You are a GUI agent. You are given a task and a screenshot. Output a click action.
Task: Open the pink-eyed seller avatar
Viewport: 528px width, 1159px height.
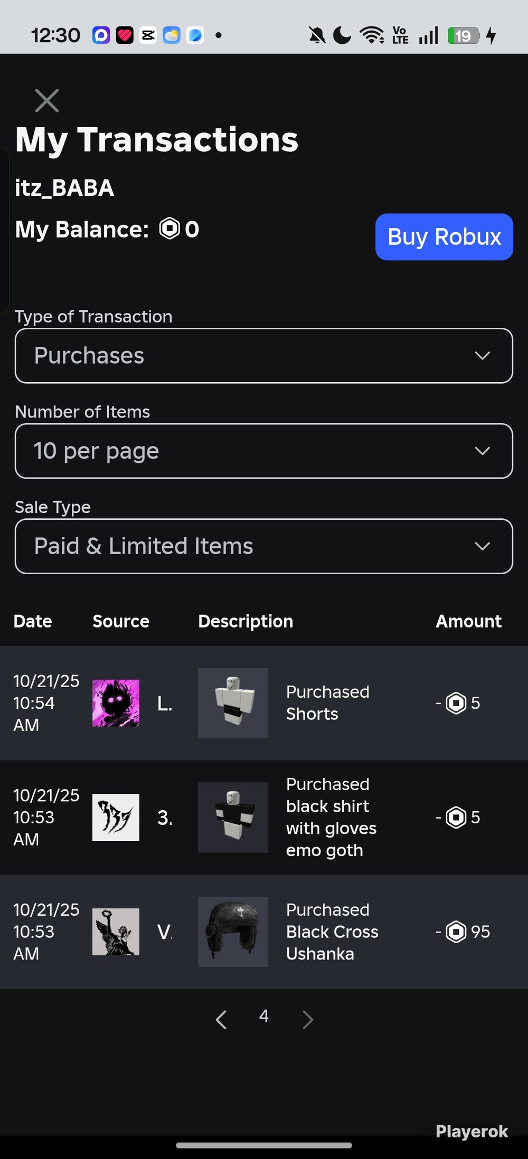[116, 703]
